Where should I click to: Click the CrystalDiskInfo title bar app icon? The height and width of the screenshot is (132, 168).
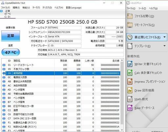[3, 3]
